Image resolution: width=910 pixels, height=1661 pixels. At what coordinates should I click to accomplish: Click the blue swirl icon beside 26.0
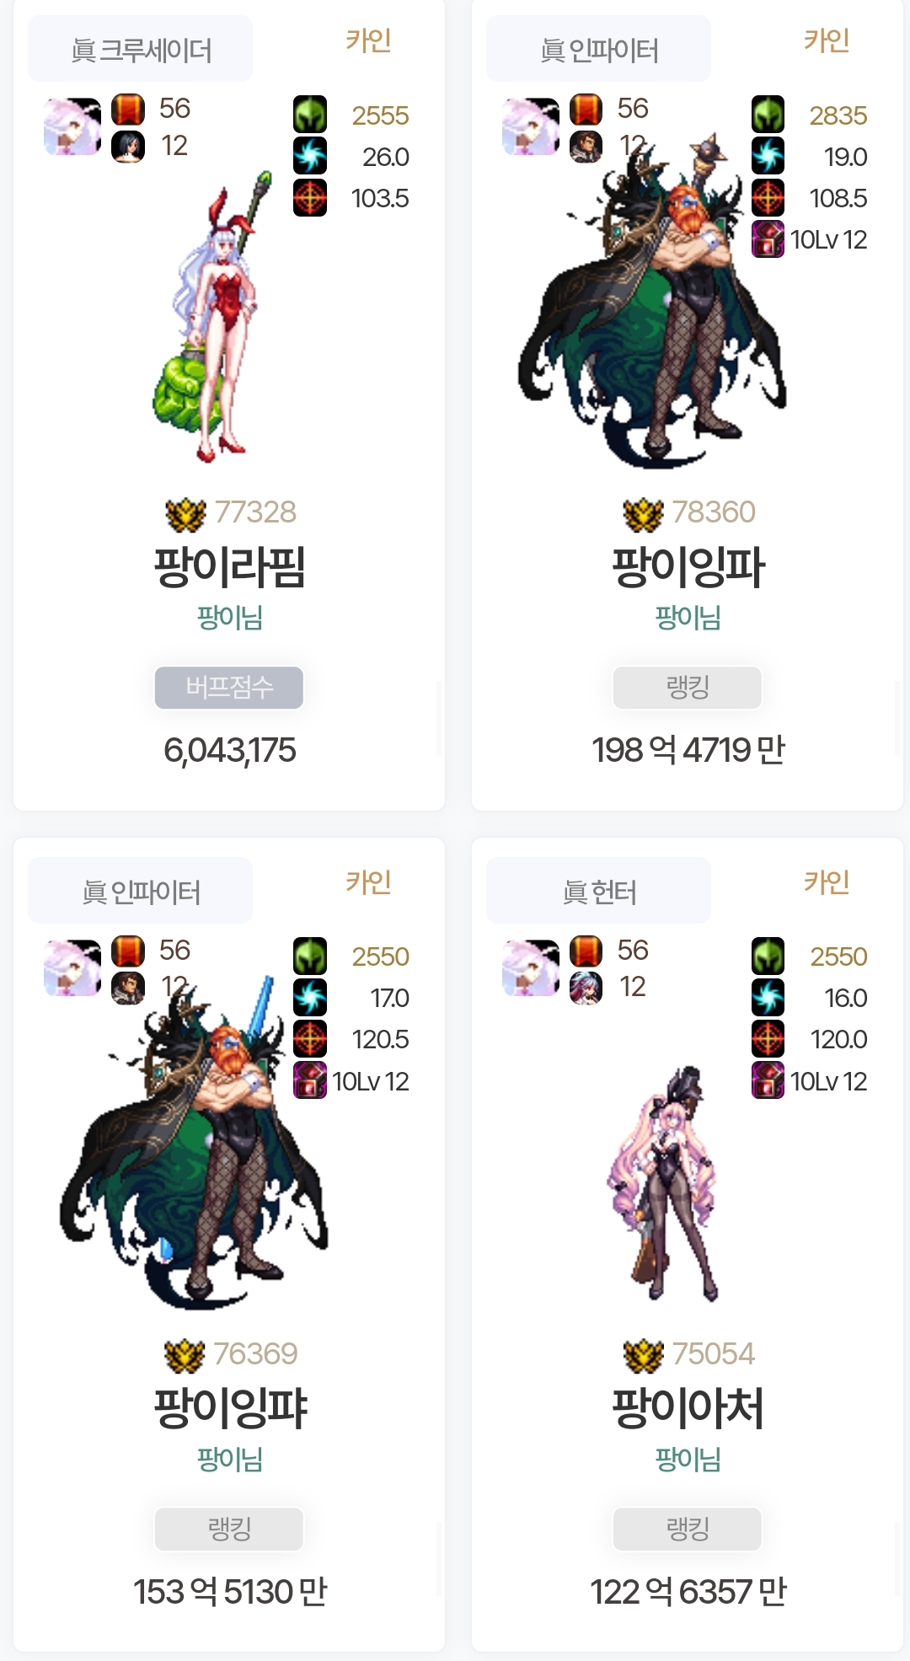pos(310,156)
